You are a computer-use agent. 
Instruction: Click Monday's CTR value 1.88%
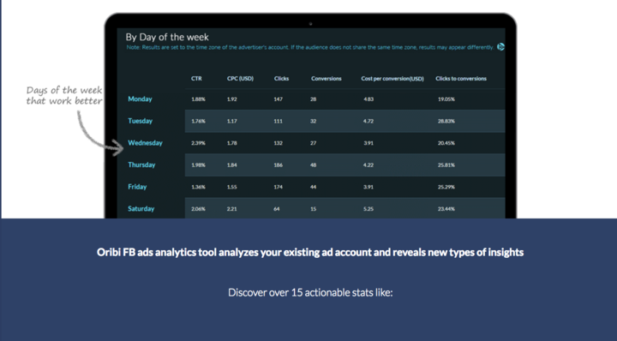coord(198,99)
